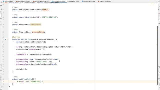Open the Device File Explorer panel
160x90 pixels.
tap(159, 84)
